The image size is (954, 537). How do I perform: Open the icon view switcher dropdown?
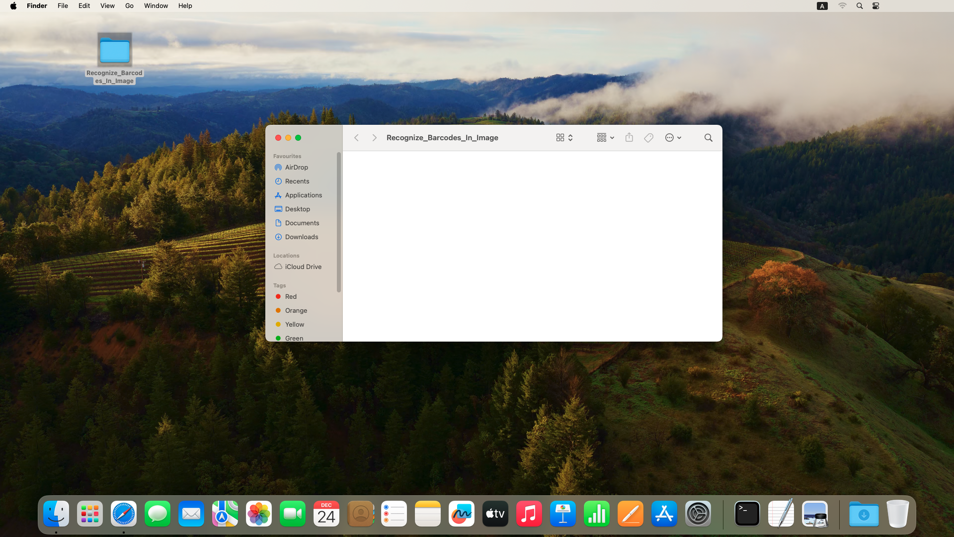[564, 138]
